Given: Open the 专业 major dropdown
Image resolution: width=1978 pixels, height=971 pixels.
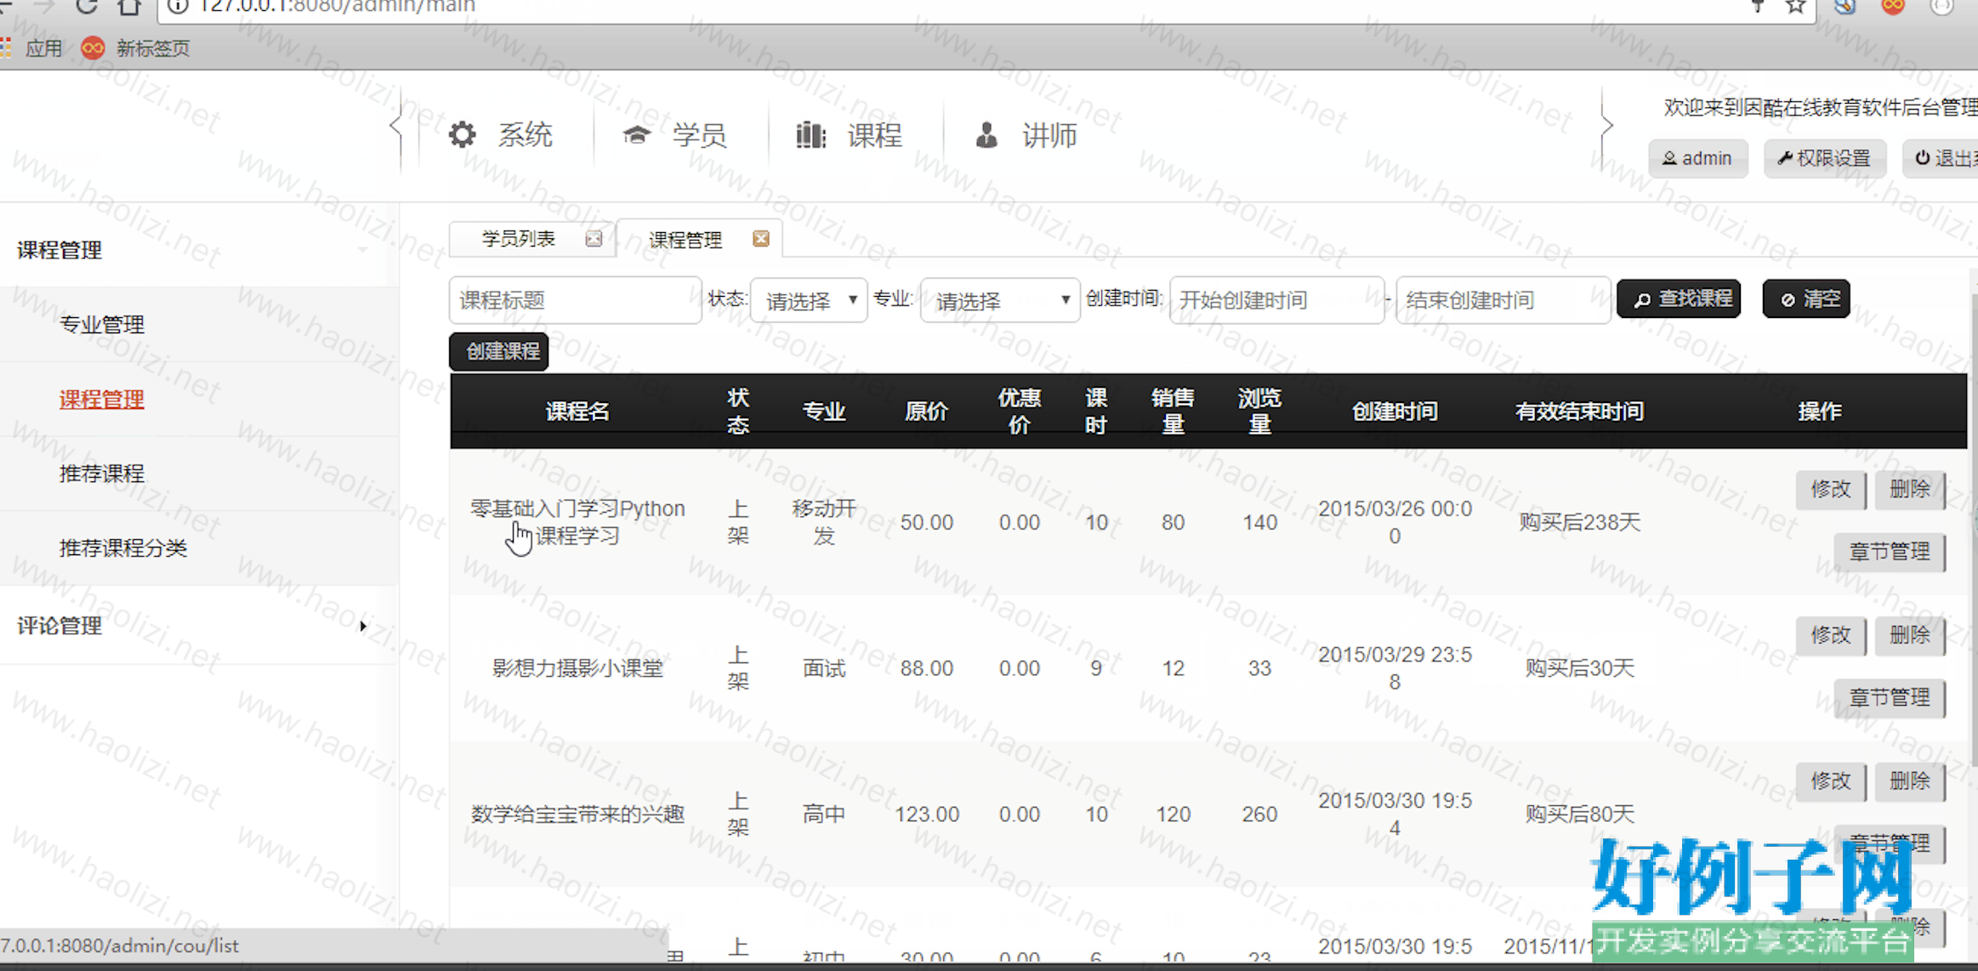Looking at the screenshot, I should 999,300.
